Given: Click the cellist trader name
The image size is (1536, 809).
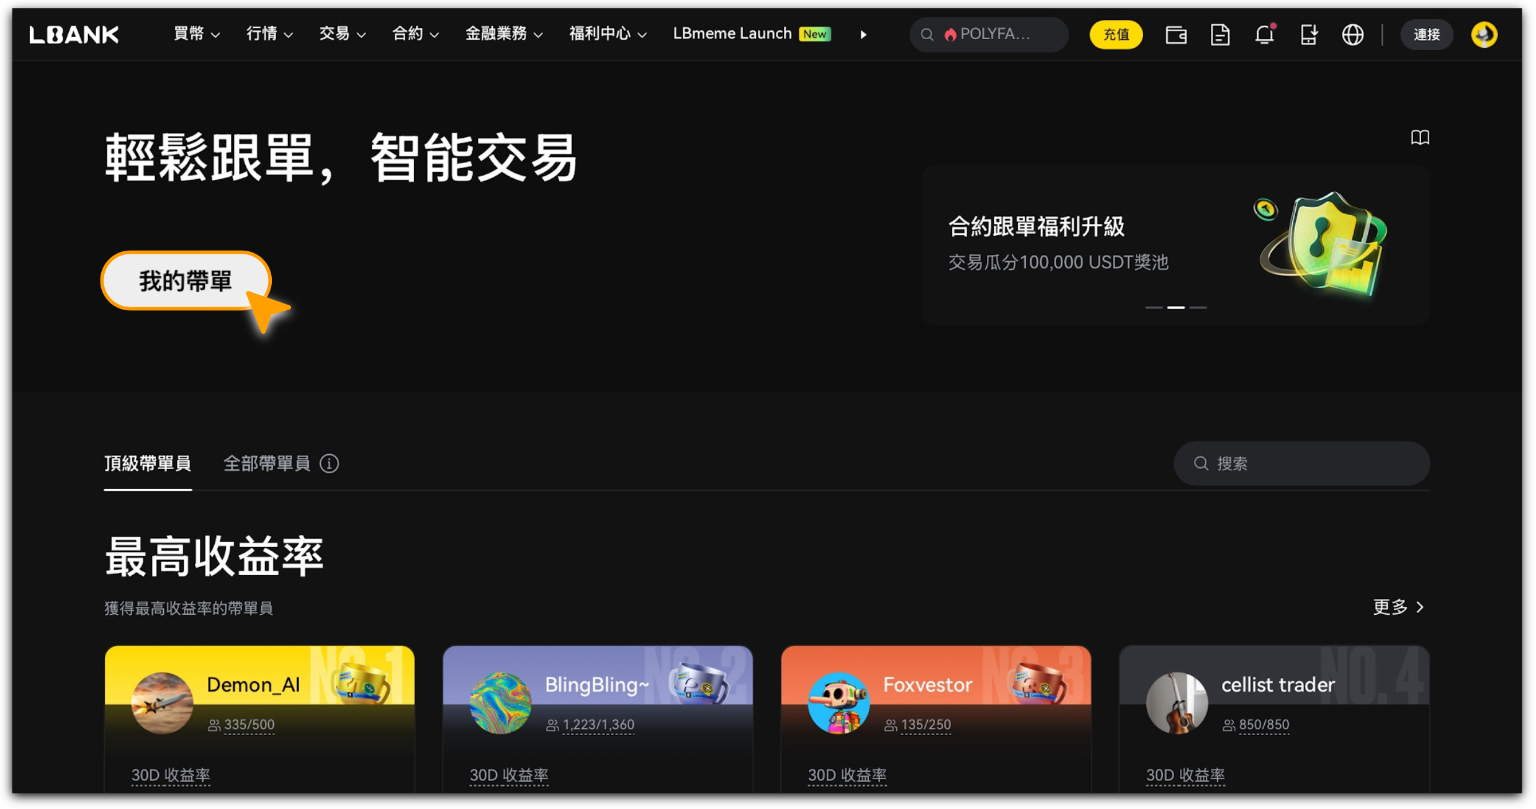Looking at the screenshot, I should pos(1277,685).
